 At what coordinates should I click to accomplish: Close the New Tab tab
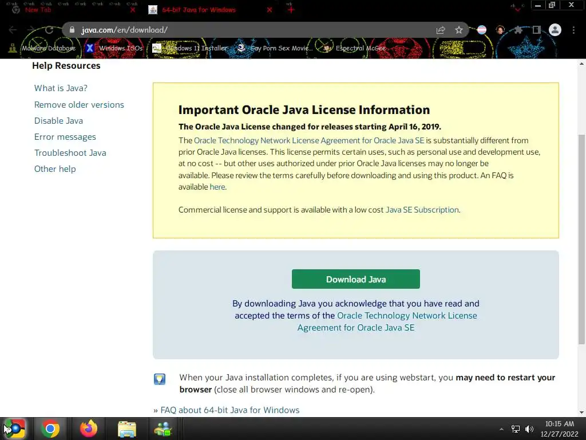coord(133,10)
